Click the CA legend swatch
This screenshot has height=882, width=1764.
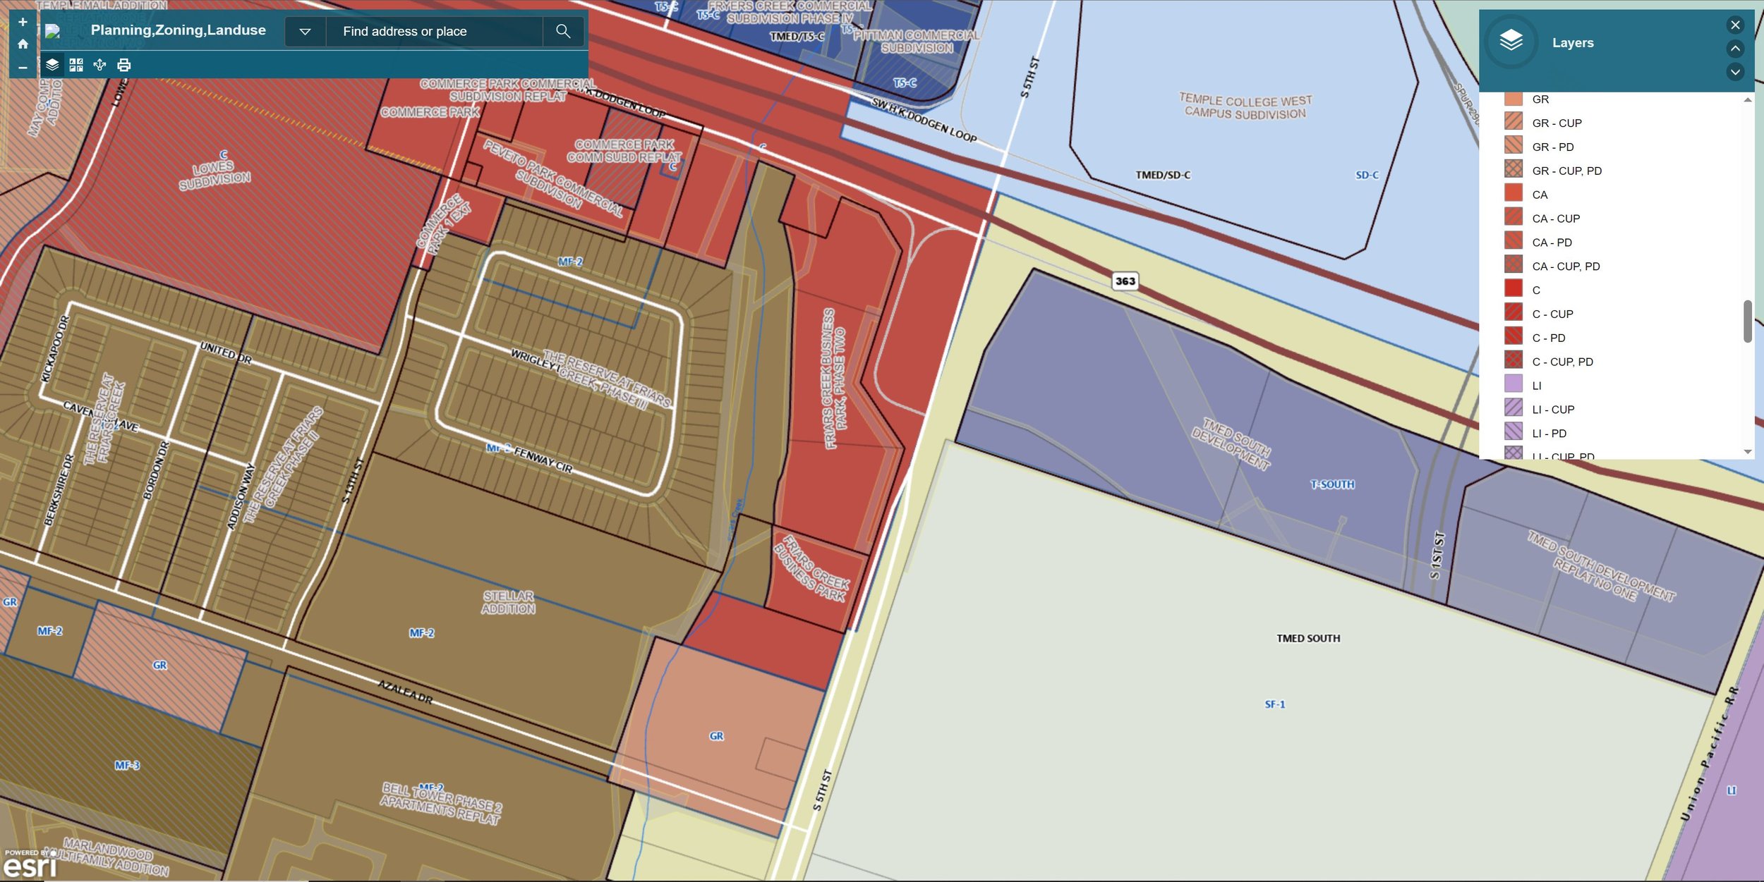(x=1514, y=193)
